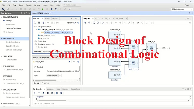Search in the Tcl Console
194x109 pixels.
click(35, 93)
